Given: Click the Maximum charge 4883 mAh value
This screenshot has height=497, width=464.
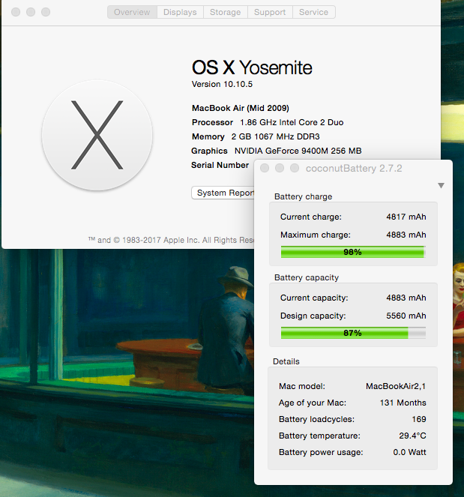Looking at the screenshot, I should (x=406, y=235).
